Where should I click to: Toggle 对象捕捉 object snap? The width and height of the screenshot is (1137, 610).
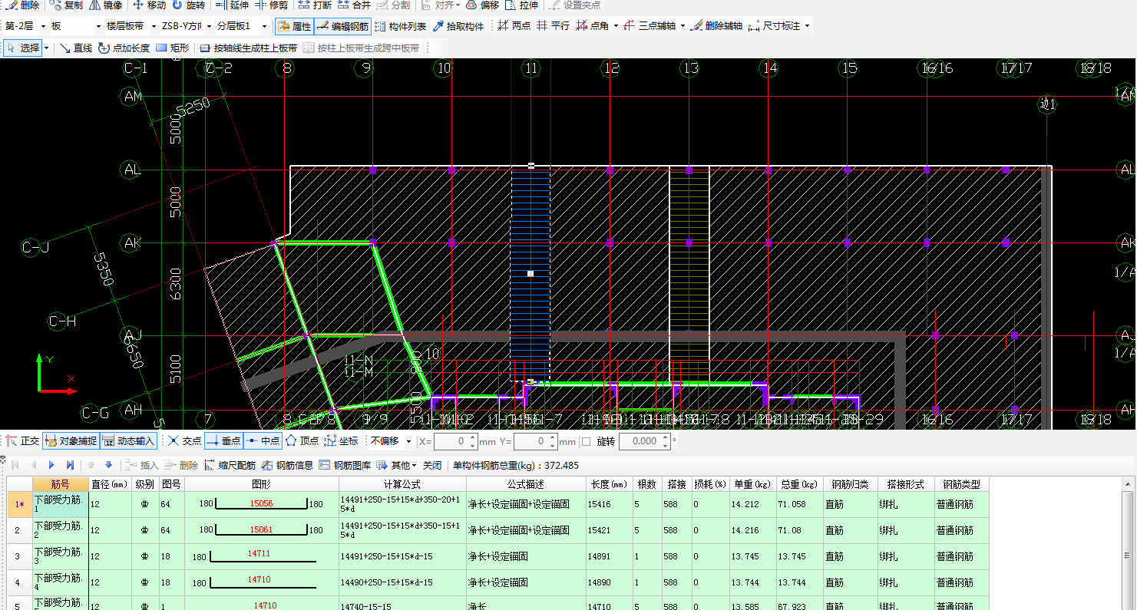coord(71,441)
